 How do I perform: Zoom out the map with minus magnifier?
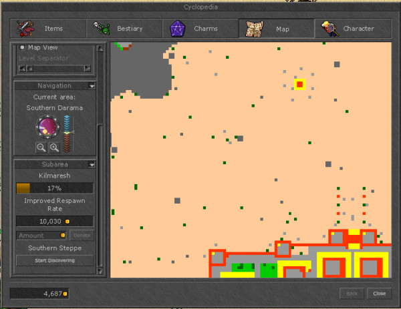41,147
